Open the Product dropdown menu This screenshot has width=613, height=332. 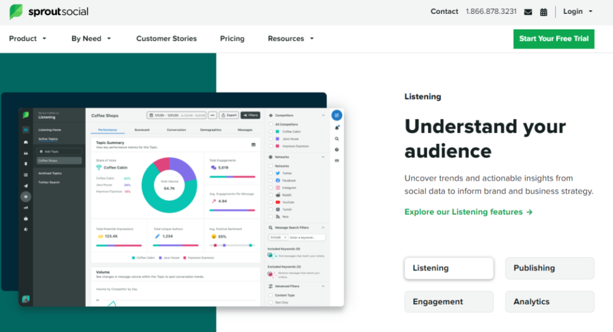pos(28,38)
